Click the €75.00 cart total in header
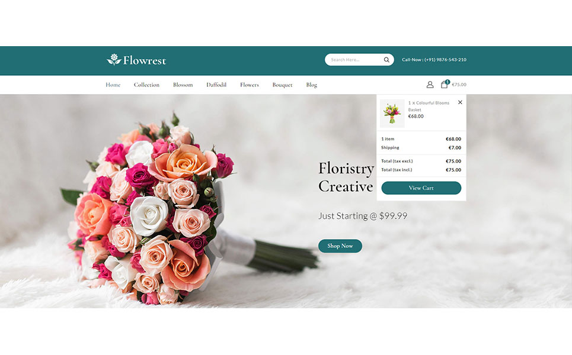572x355 pixels. point(459,85)
